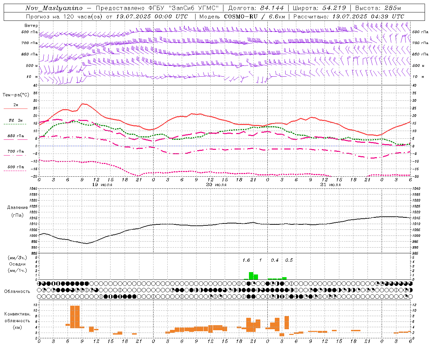Click the 700 гПа temperature legend entry
The image size is (430, 344).
point(15,152)
